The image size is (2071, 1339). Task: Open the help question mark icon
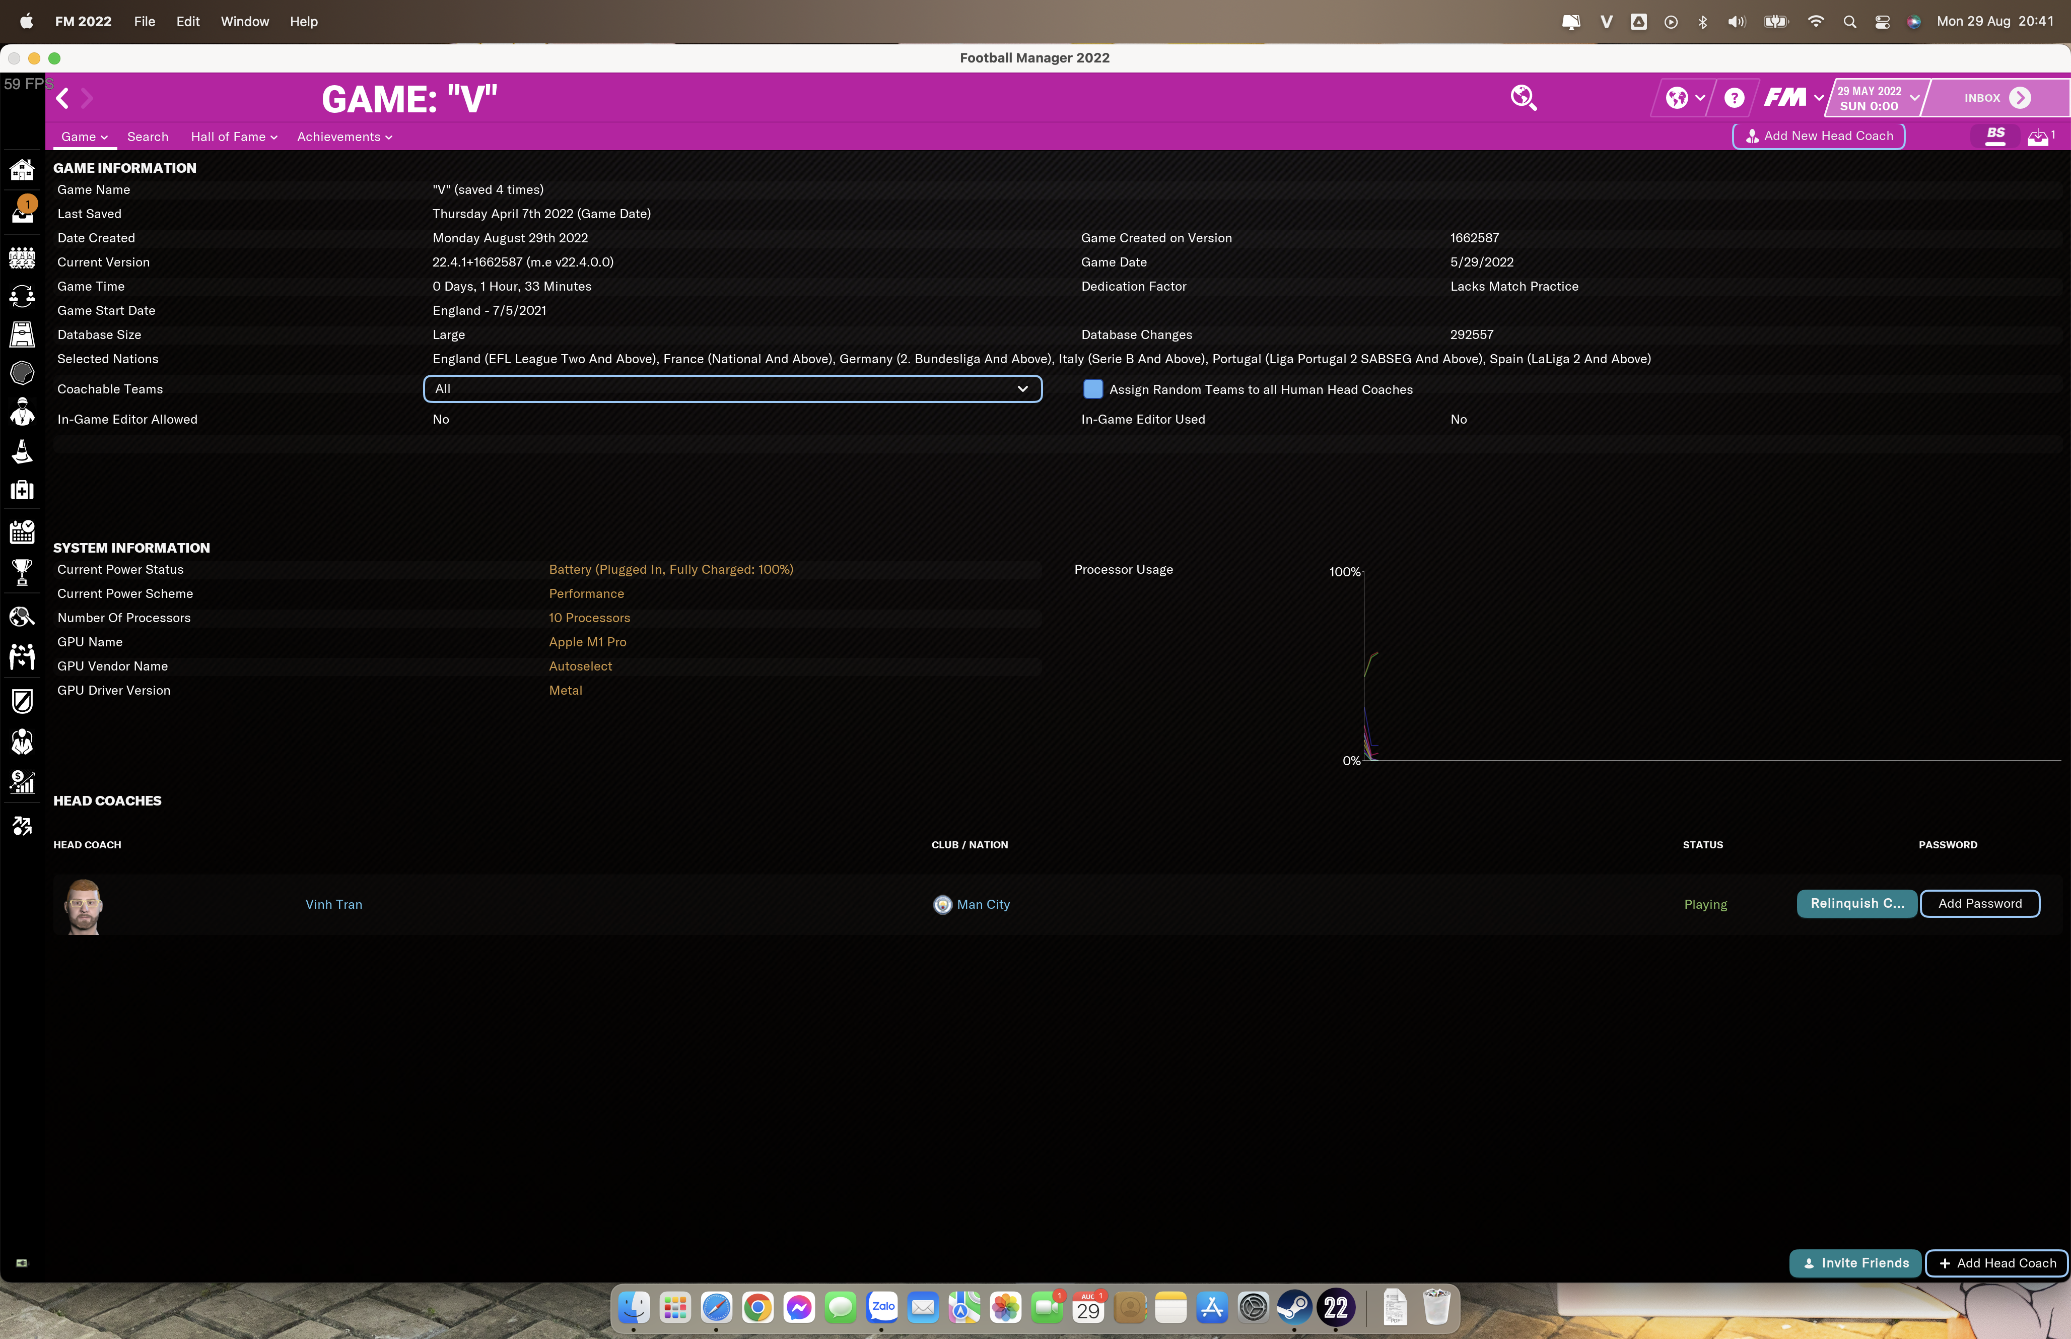coord(1734,98)
